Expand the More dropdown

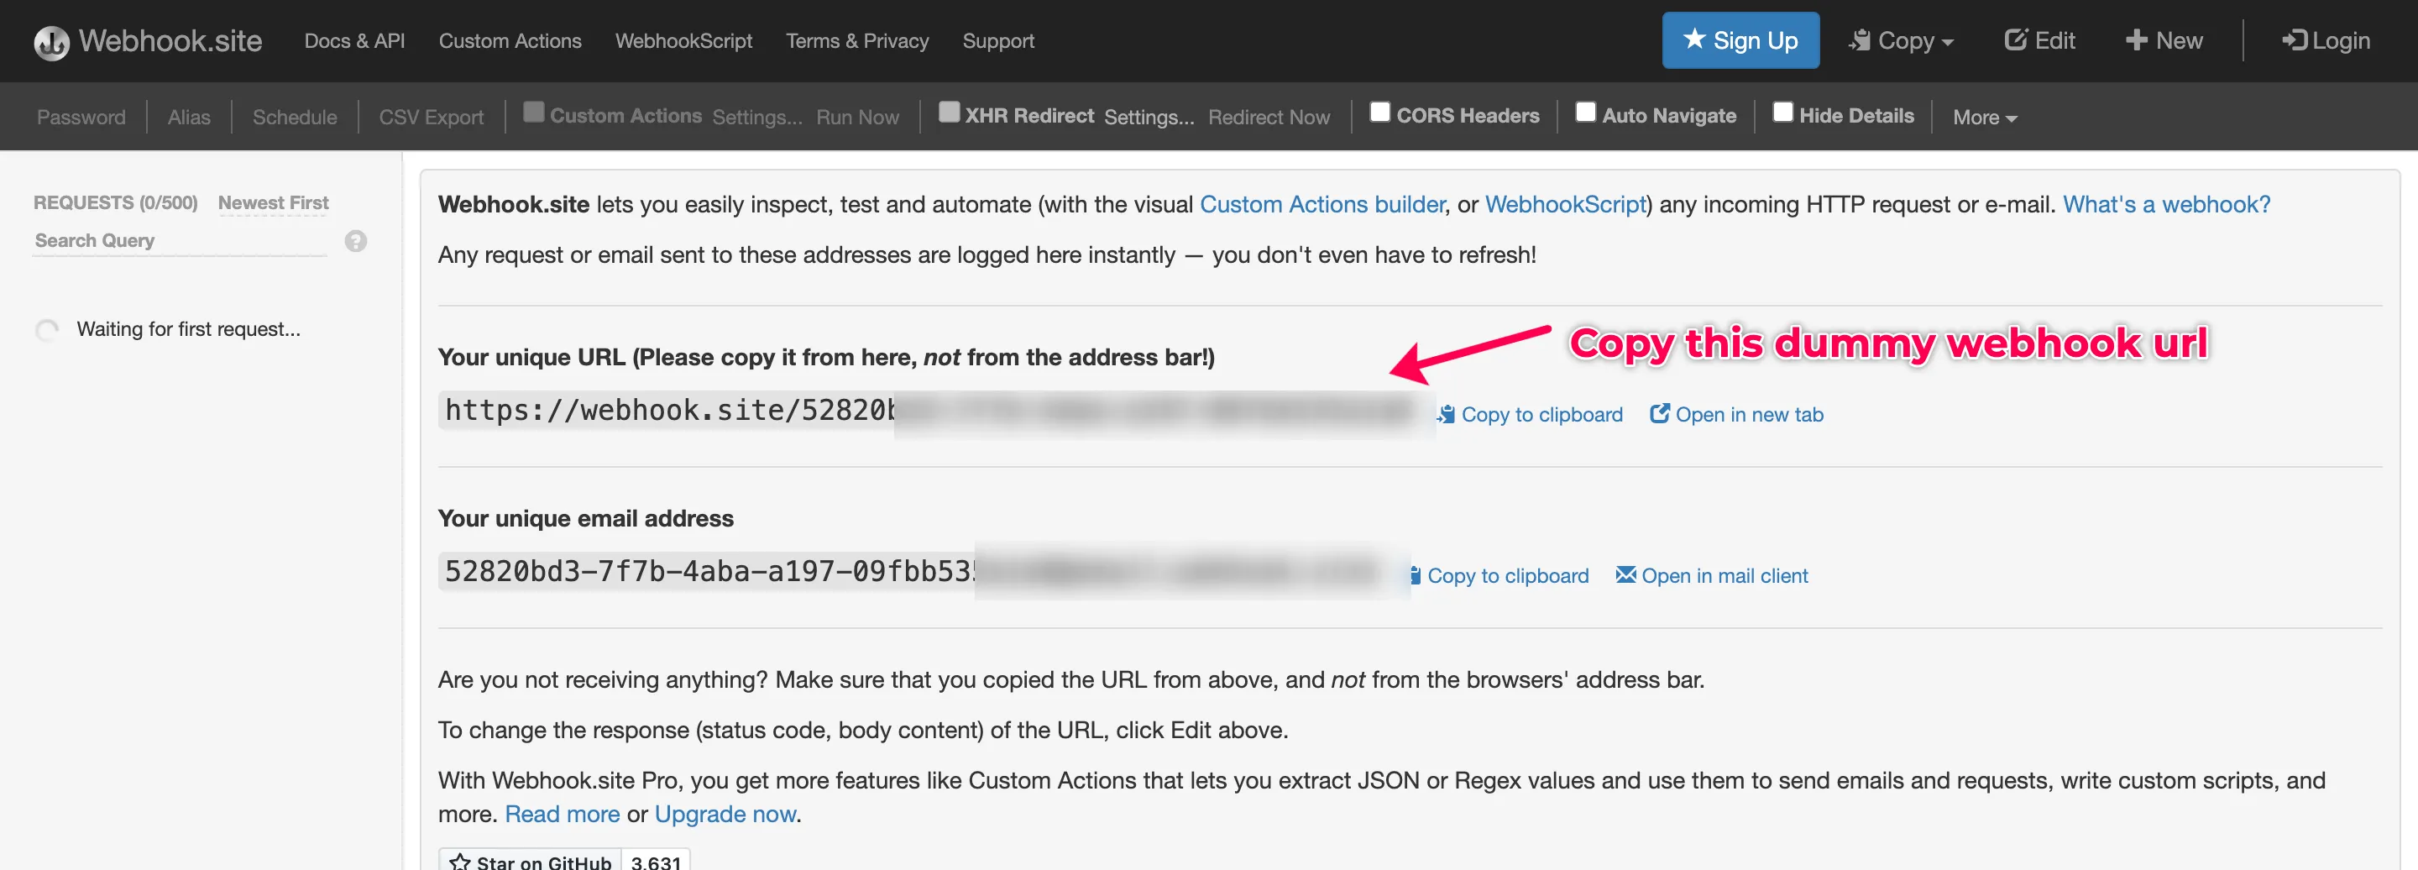[x=1984, y=118]
